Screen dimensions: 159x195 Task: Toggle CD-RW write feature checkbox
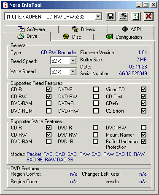(49, 134)
